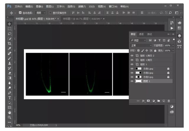The width and height of the screenshot is (189, 131).
Task: Add a layer style via fx icon
Action: coord(144,101)
